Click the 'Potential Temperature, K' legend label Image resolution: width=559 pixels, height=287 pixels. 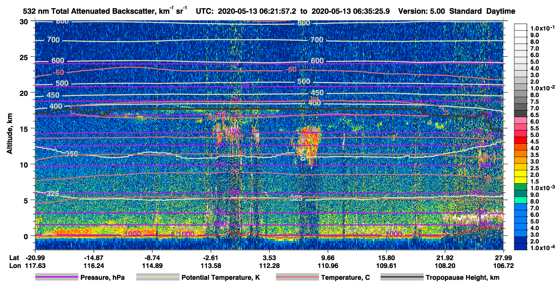pyautogui.click(x=221, y=278)
